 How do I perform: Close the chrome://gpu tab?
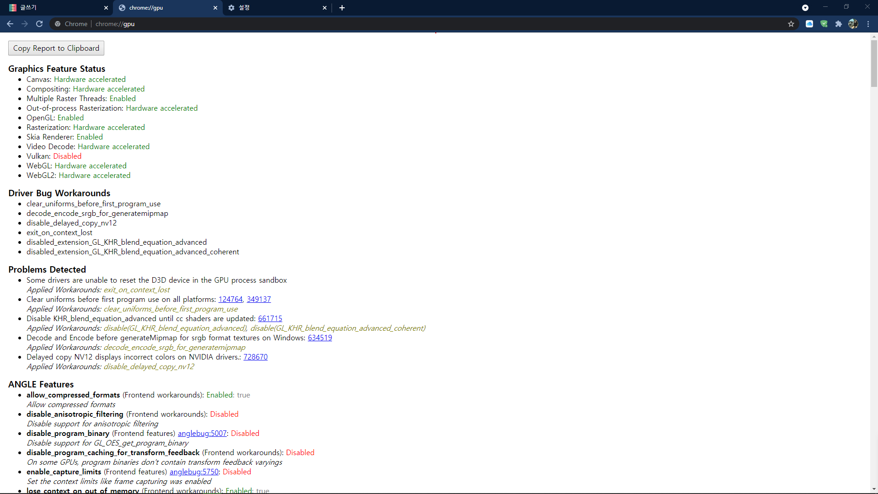click(215, 8)
